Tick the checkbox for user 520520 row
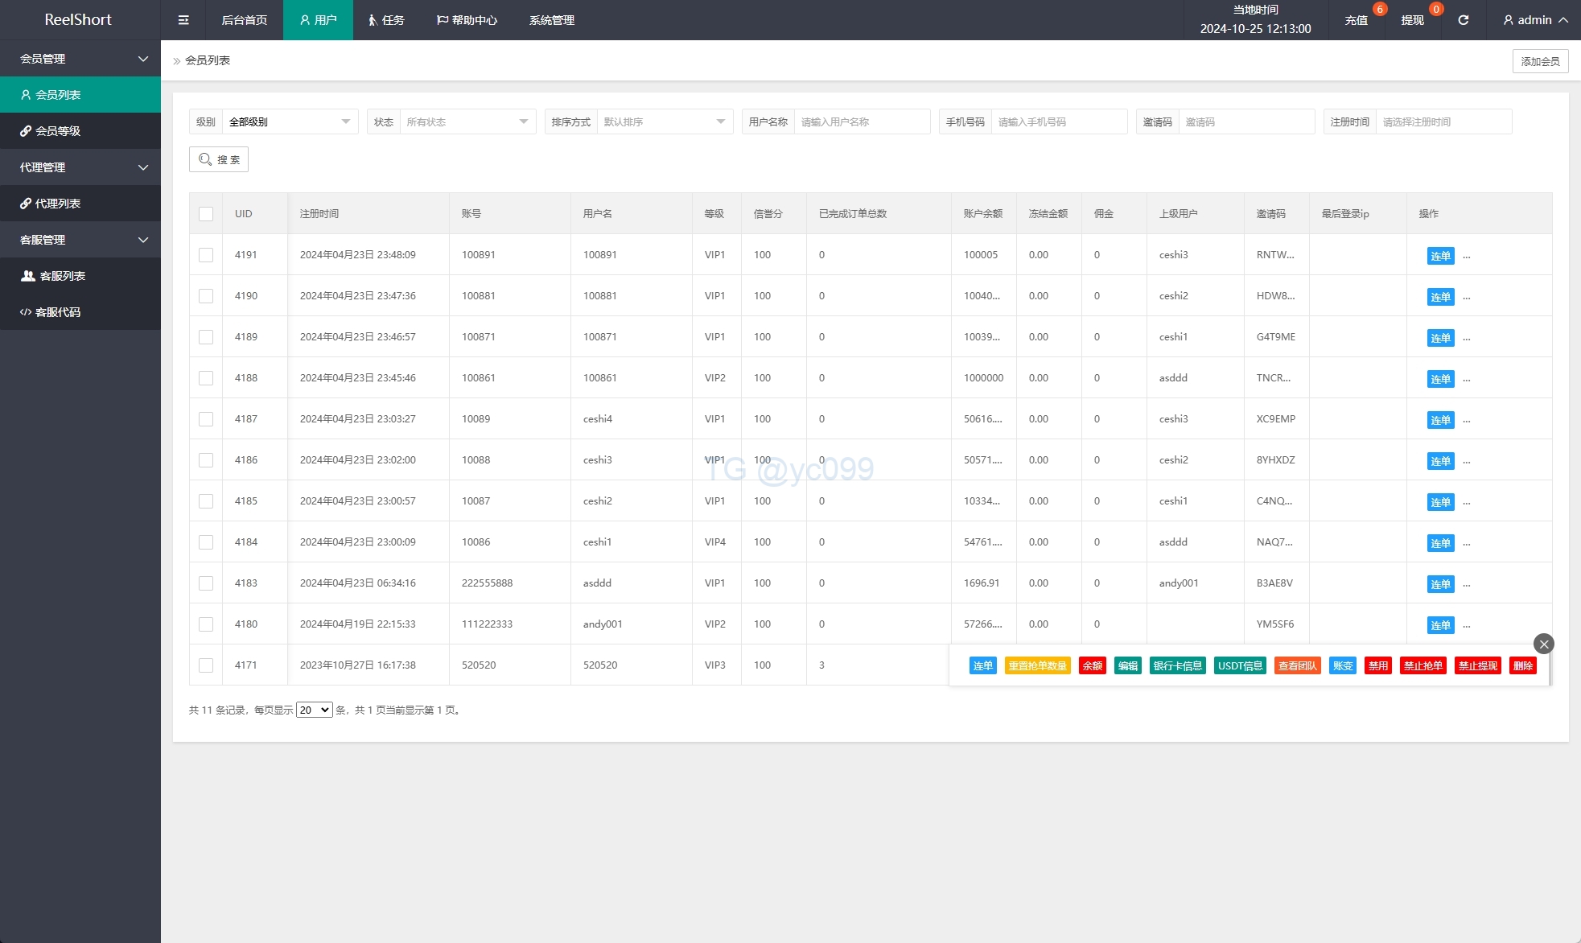This screenshot has height=943, width=1581. (x=206, y=665)
